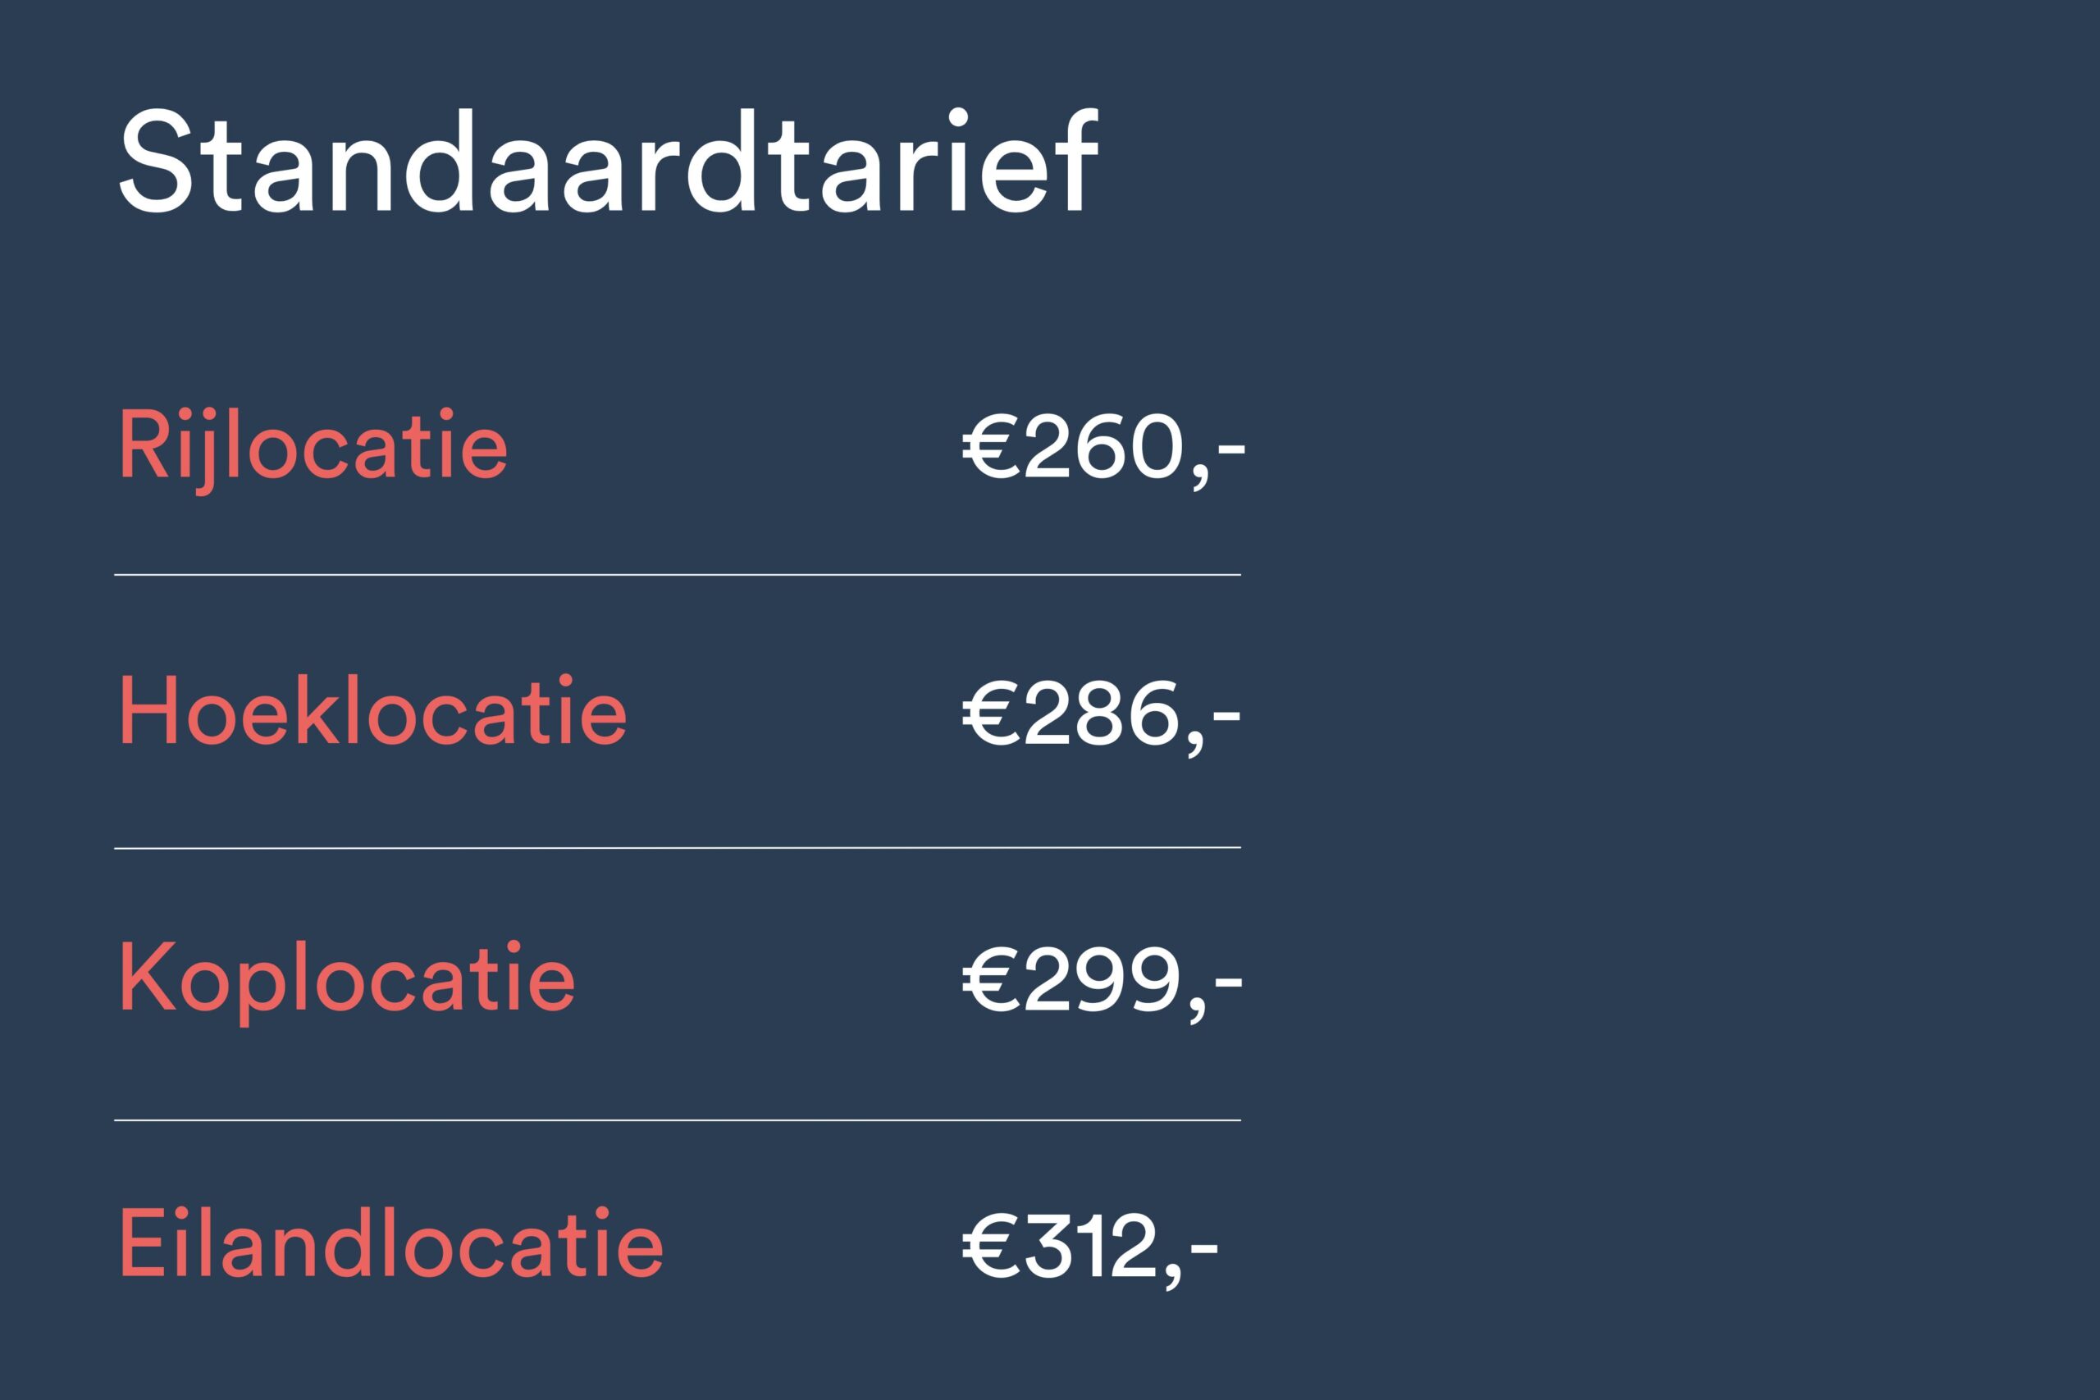Screen dimensions: 2100x1400
Task: Click the divider line below Koplocatie
Action: [x=677, y=1120]
